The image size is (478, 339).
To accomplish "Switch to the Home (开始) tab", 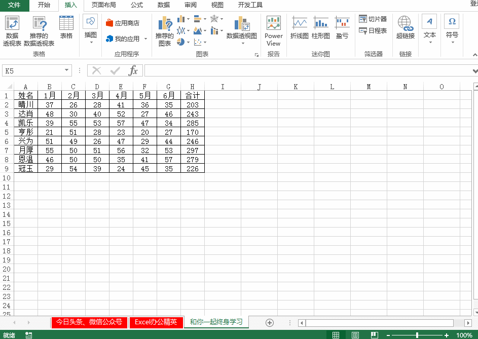I will (44, 5).
